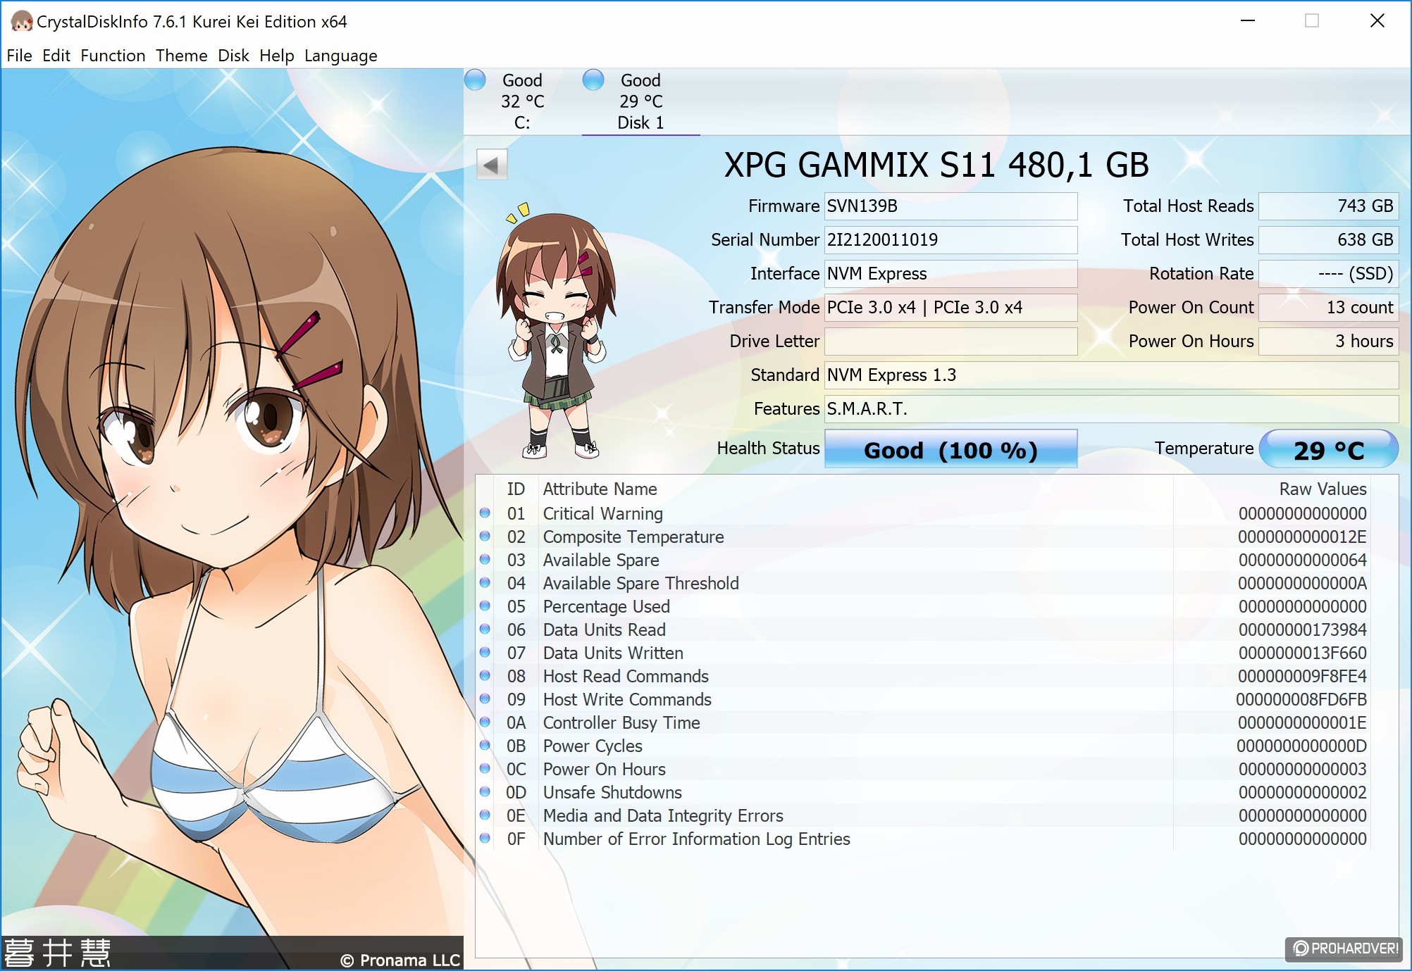Click Power On Hours value 3 hours
This screenshot has width=1412, height=971.
[x=1328, y=342]
